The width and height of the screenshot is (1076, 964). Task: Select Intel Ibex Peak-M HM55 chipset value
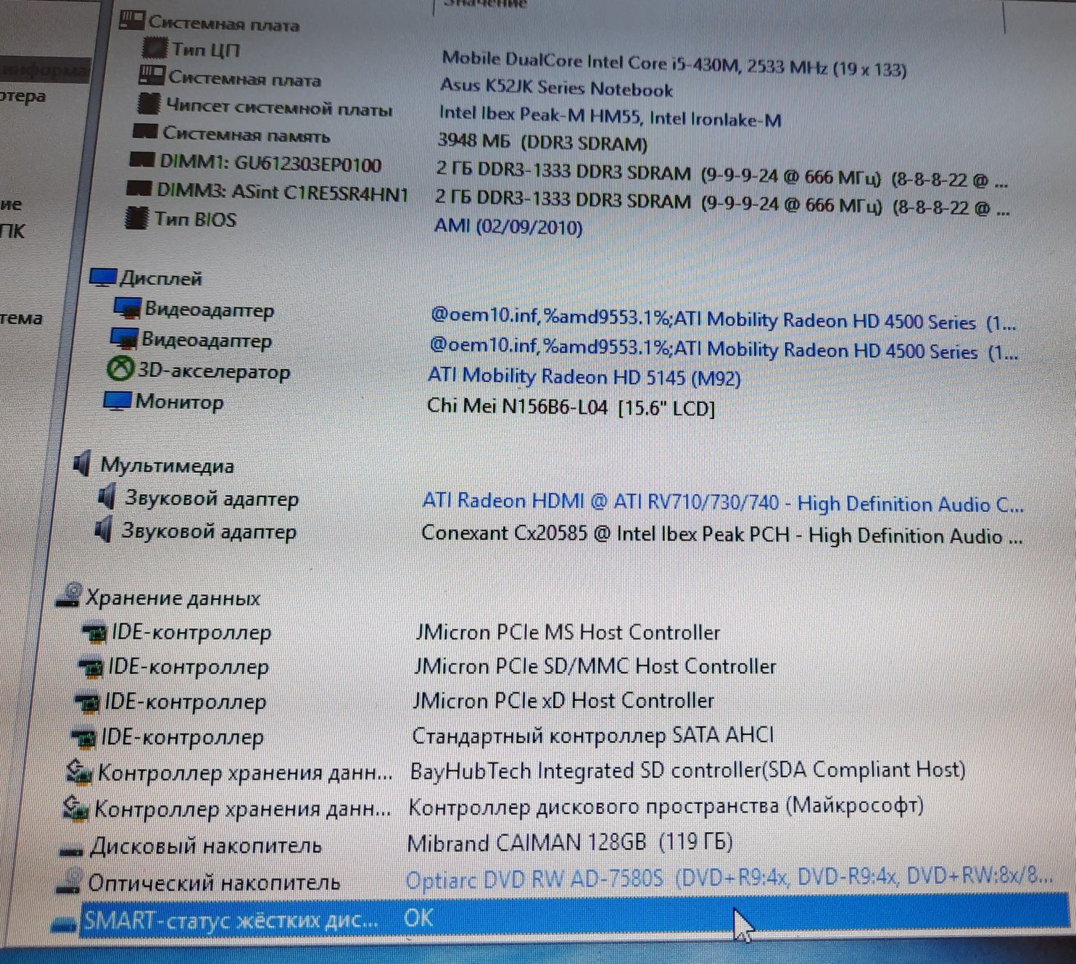point(611,116)
